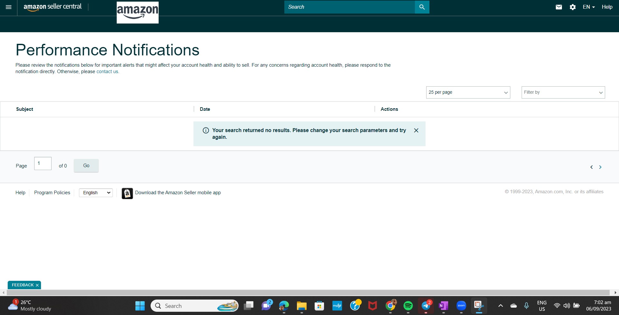The image size is (619, 315).
Task: Open Microsoft Edge from taskbar
Action: click(284, 306)
